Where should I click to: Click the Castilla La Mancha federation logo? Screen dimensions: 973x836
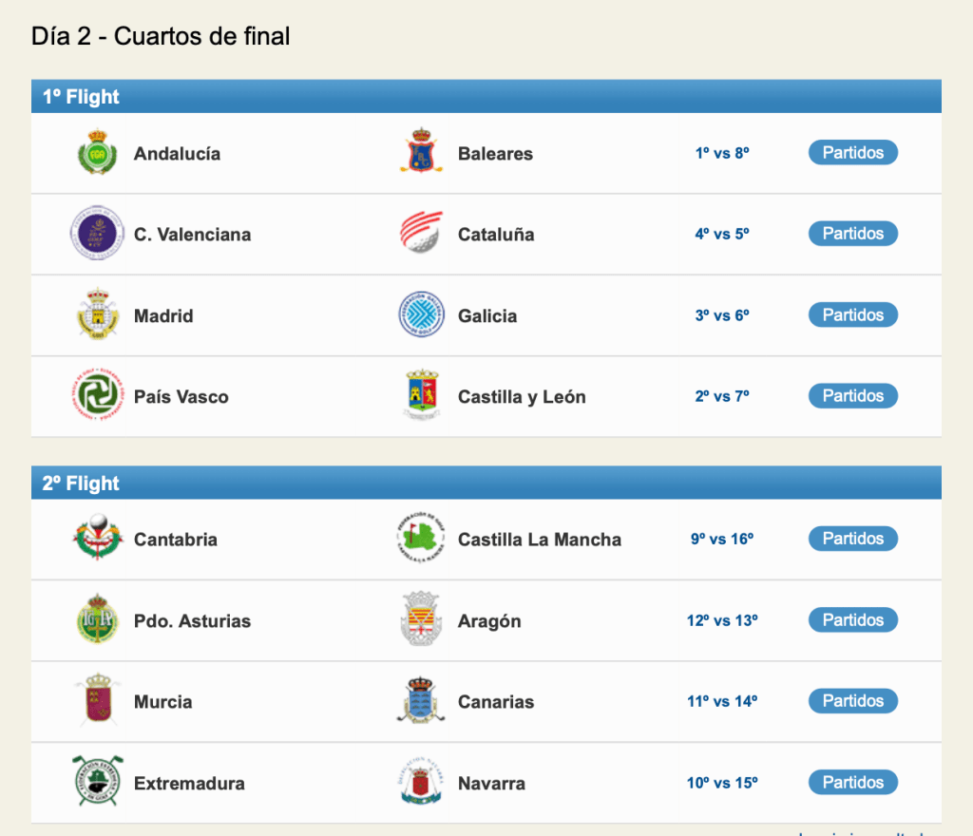(421, 539)
